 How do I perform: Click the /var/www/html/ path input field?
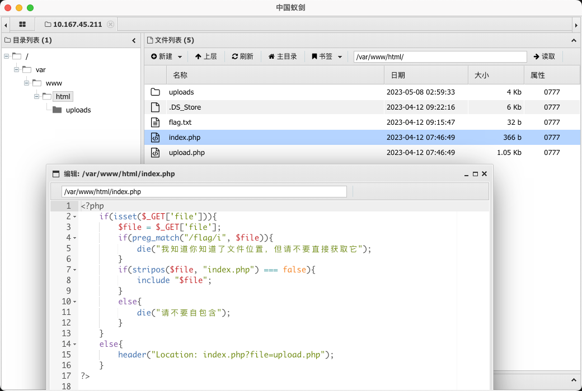440,56
